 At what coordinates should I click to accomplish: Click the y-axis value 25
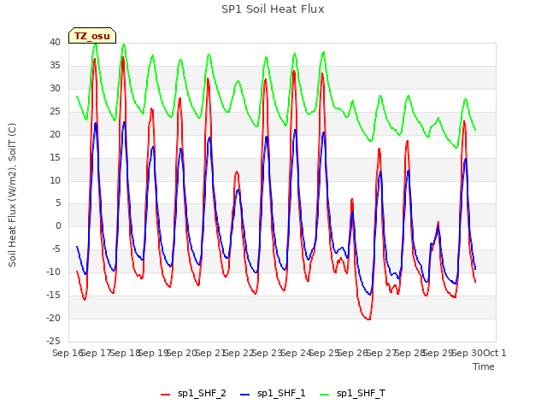55,112
